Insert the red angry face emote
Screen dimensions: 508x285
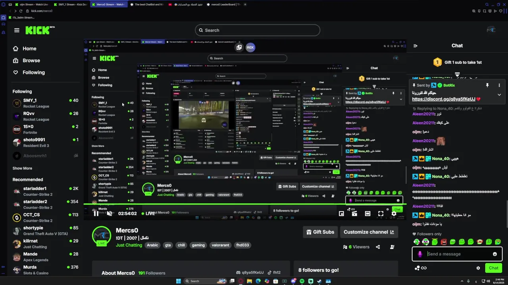click(x=444, y=242)
